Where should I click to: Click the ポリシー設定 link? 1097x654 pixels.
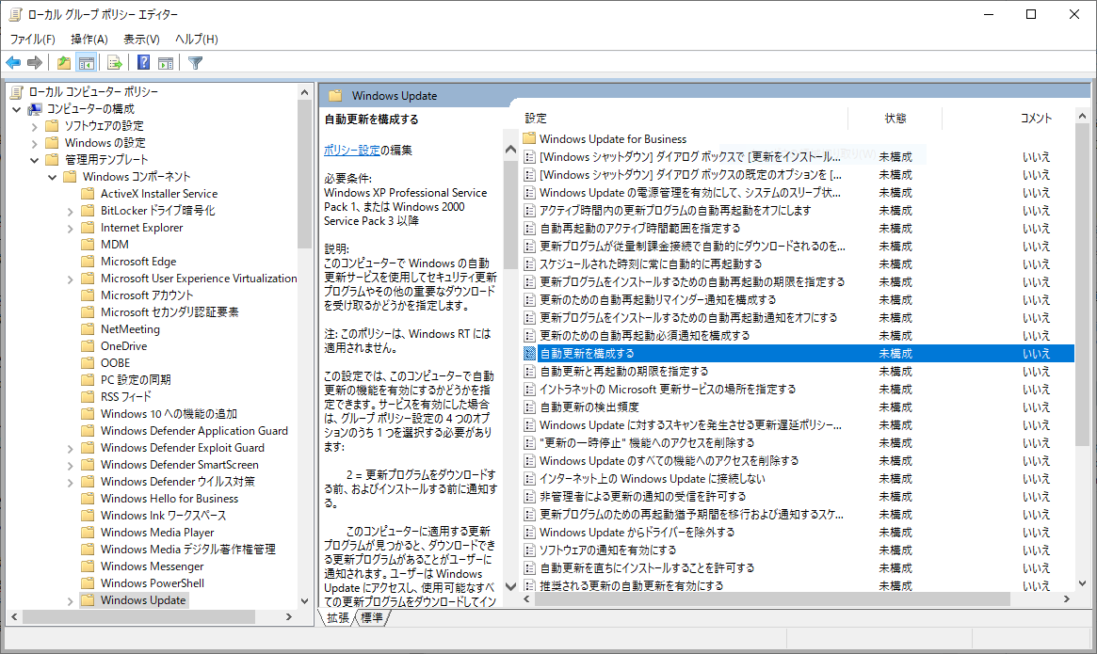[352, 150]
